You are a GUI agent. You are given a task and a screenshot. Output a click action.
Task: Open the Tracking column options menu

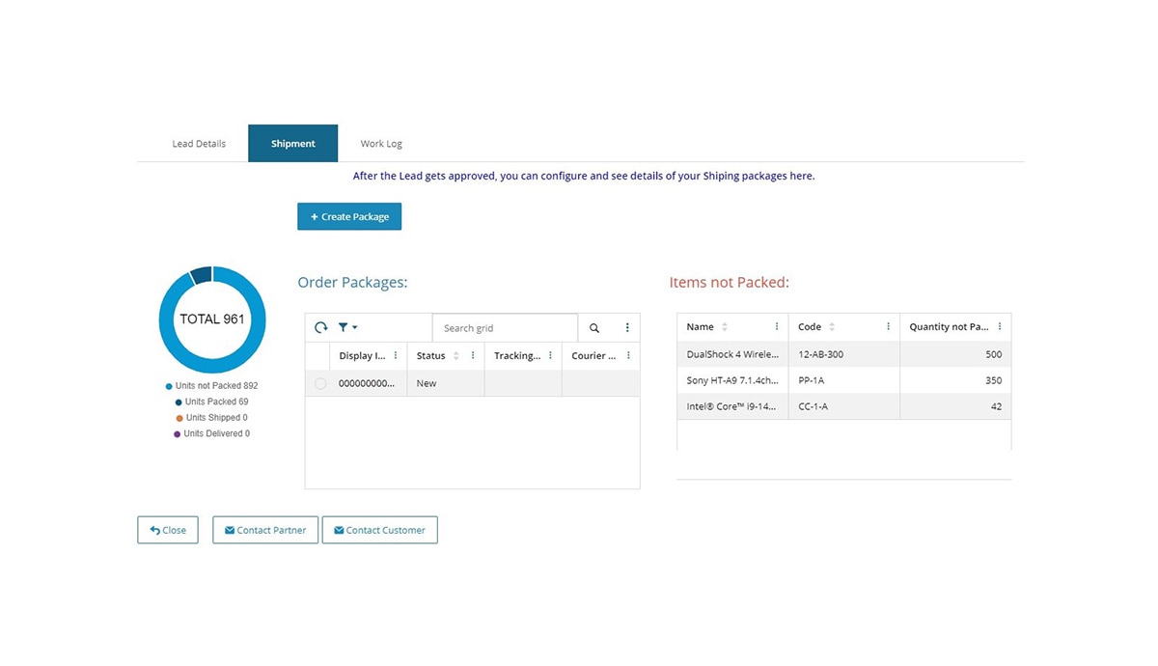coord(550,356)
